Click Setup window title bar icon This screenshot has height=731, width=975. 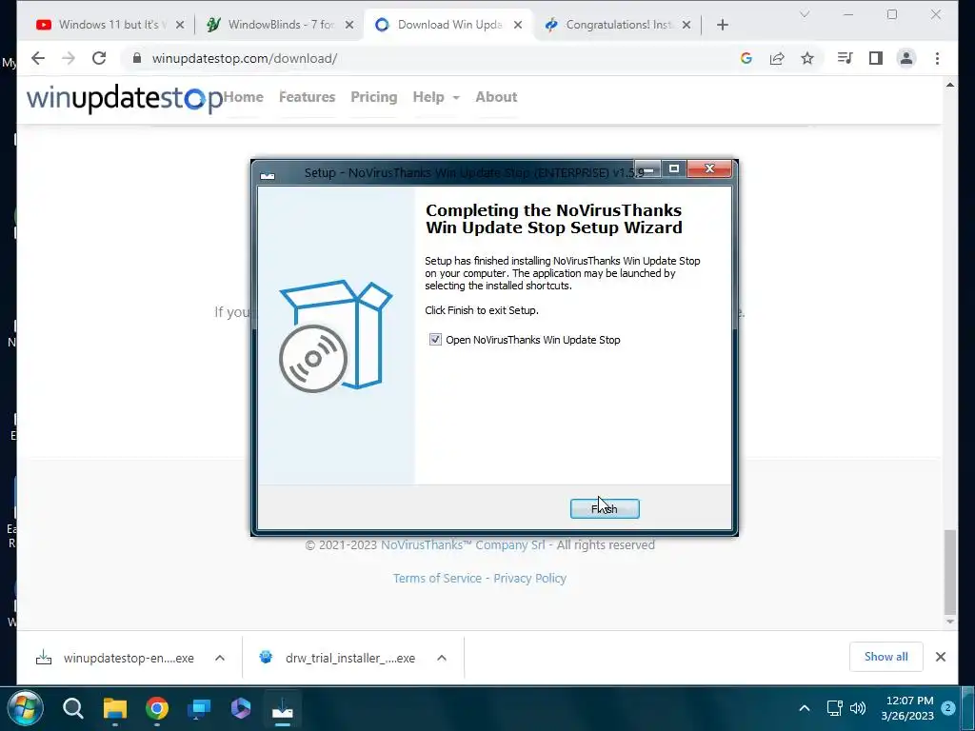268,175
